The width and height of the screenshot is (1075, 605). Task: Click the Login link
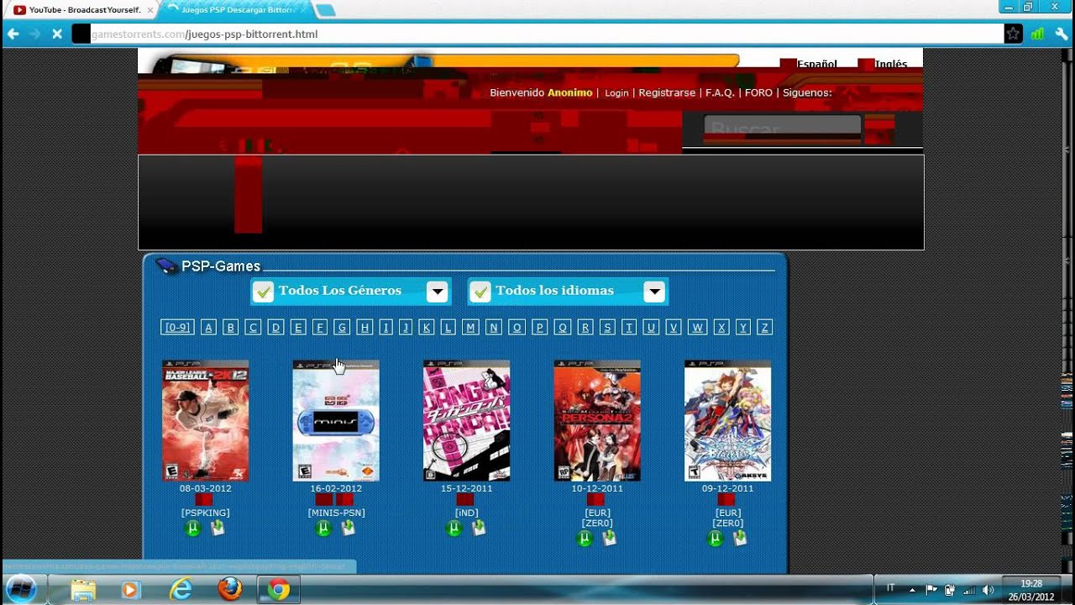pyautogui.click(x=616, y=93)
